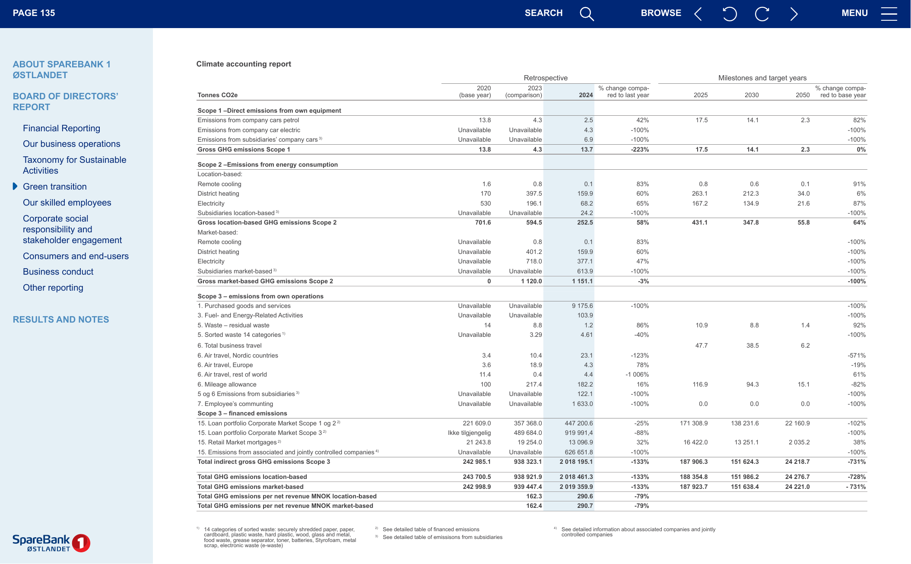Click the Climate accounting report heading
The width and height of the screenshot is (911, 564).
coord(244,64)
